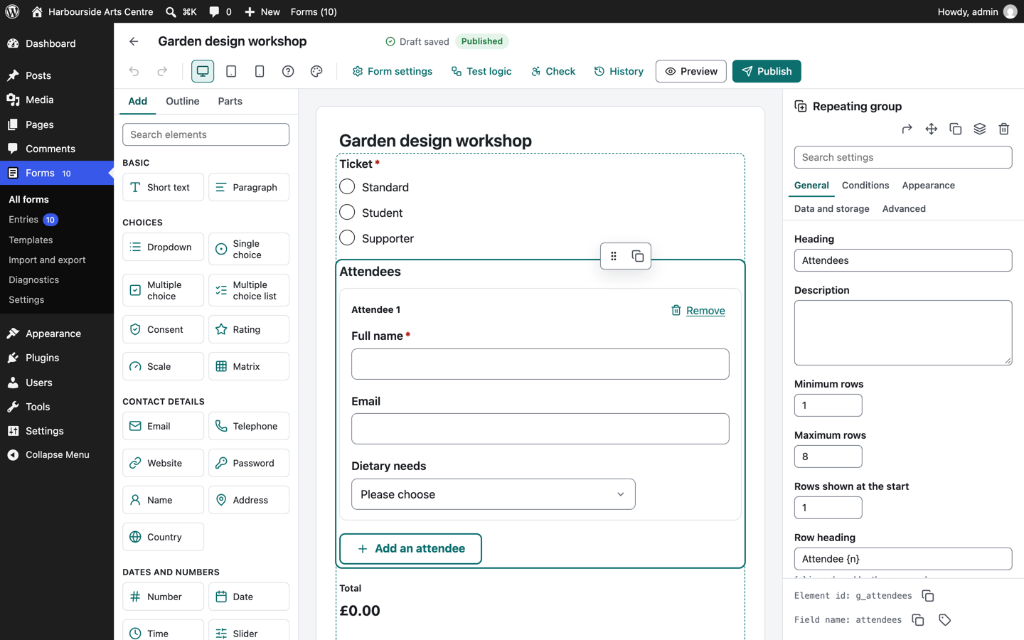Image resolution: width=1024 pixels, height=640 pixels.
Task: Click Add an attendee button
Action: click(410, 549)
